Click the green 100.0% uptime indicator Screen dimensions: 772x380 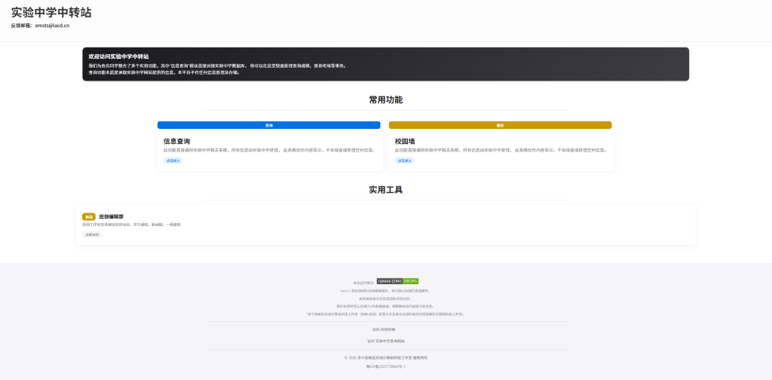[411, 281]
